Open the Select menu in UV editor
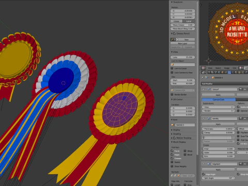The height and width of the screenshot is (186, 248). [x=218, y=68]
